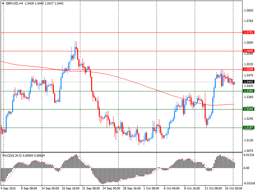Click the 1.5130 price scale value
Viewport: 255px width, 191px height.
249,140
